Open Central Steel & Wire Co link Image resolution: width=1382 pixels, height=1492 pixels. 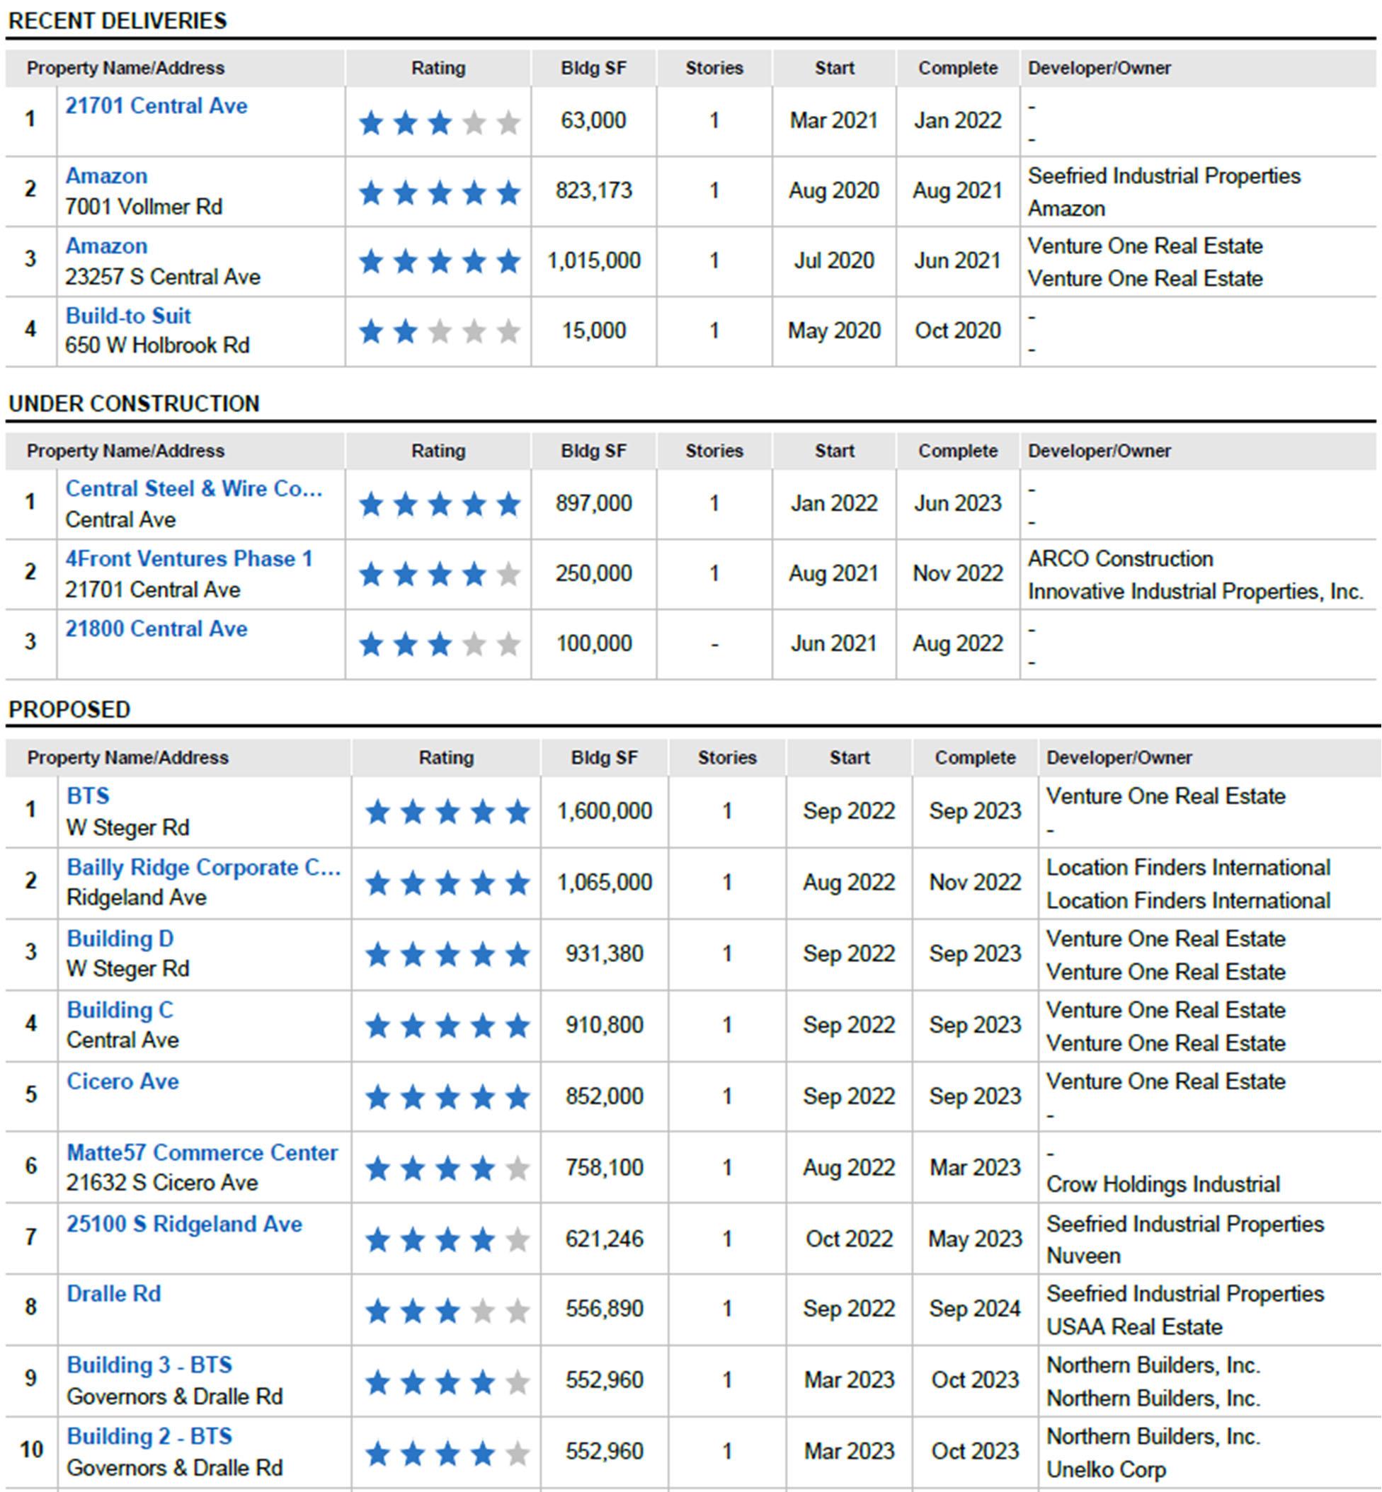[x=194, y=489]
